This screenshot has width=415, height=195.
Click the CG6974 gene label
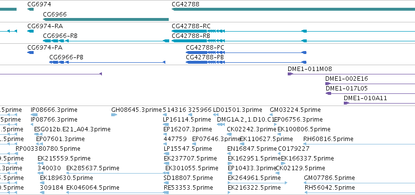[39, 4]
